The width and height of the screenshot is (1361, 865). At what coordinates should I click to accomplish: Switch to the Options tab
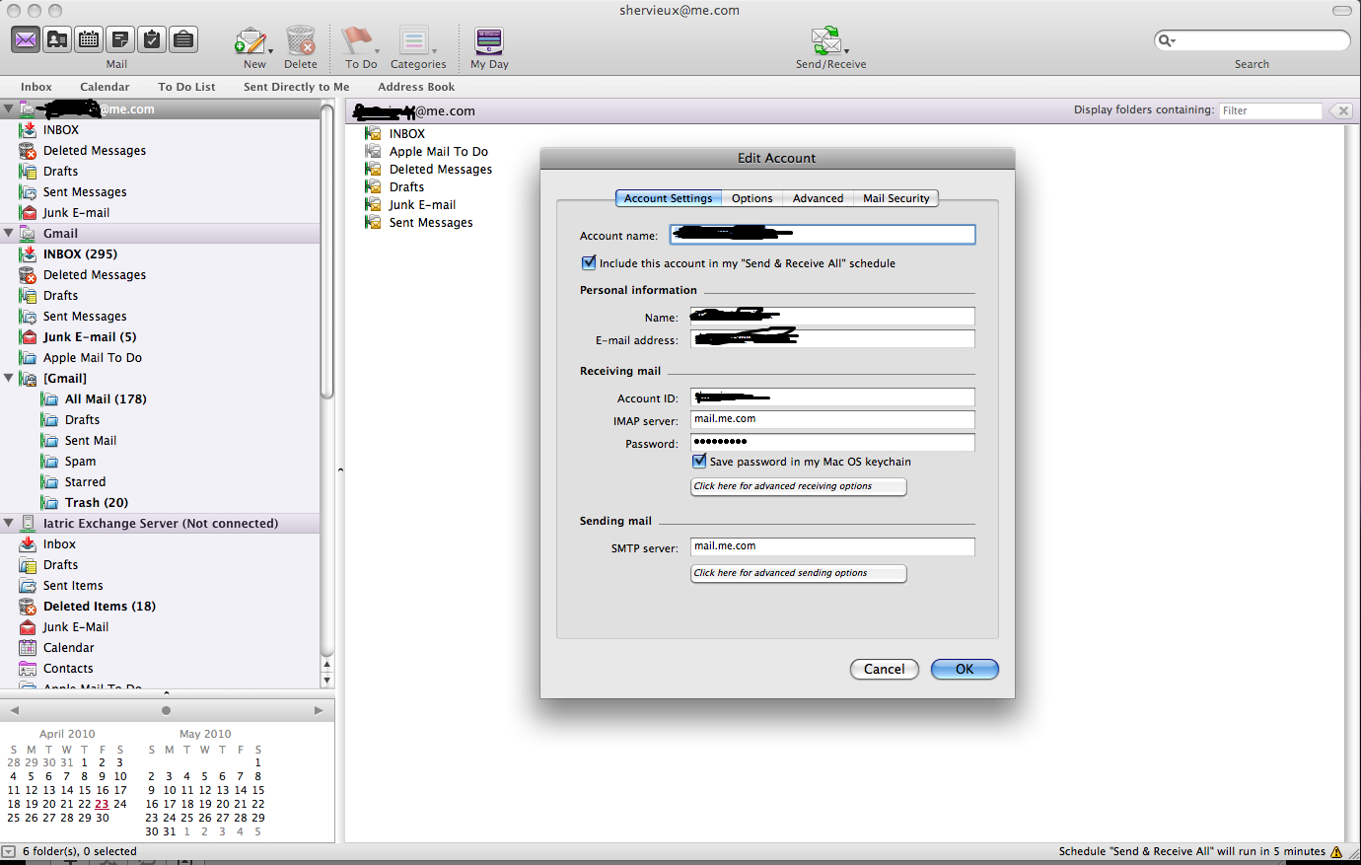point(752,198)
